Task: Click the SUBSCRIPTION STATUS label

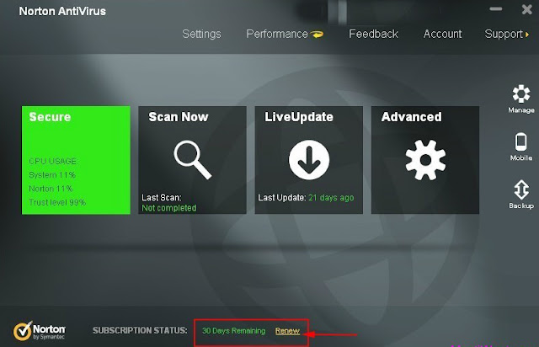Action: coord(140,330)
